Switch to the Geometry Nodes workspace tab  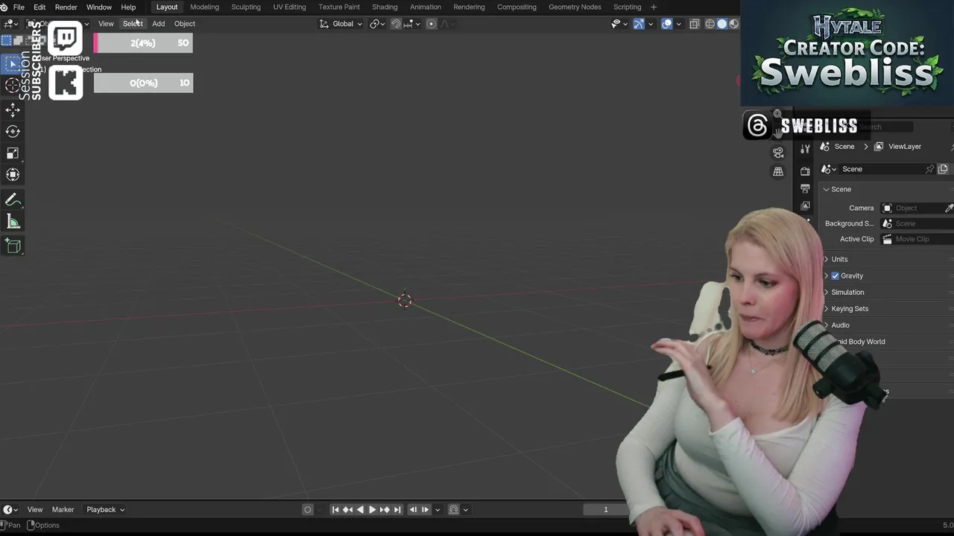575,7
